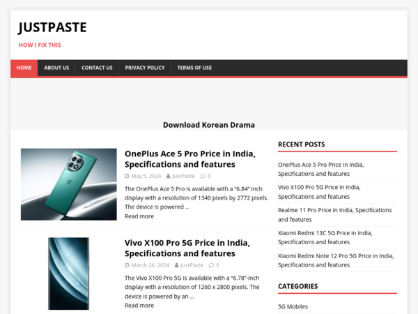This screenshot has width=418, height=314.
Task: Click the comment count on Vivo post
Action: click(217, 265)
